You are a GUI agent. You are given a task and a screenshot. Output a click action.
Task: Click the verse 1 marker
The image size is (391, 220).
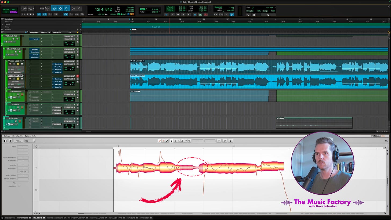[134, 29]
